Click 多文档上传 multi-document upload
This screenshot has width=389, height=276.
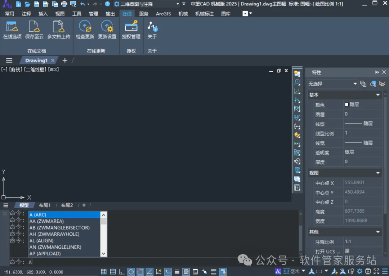[59, 30]
